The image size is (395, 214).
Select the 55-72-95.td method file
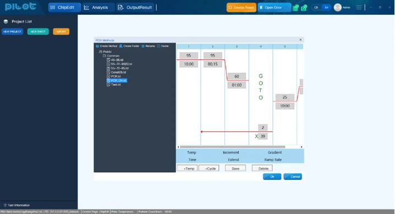pos(118,68)
